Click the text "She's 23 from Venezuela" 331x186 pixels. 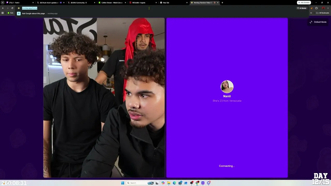pyautogui.click(x=227, y=101)
